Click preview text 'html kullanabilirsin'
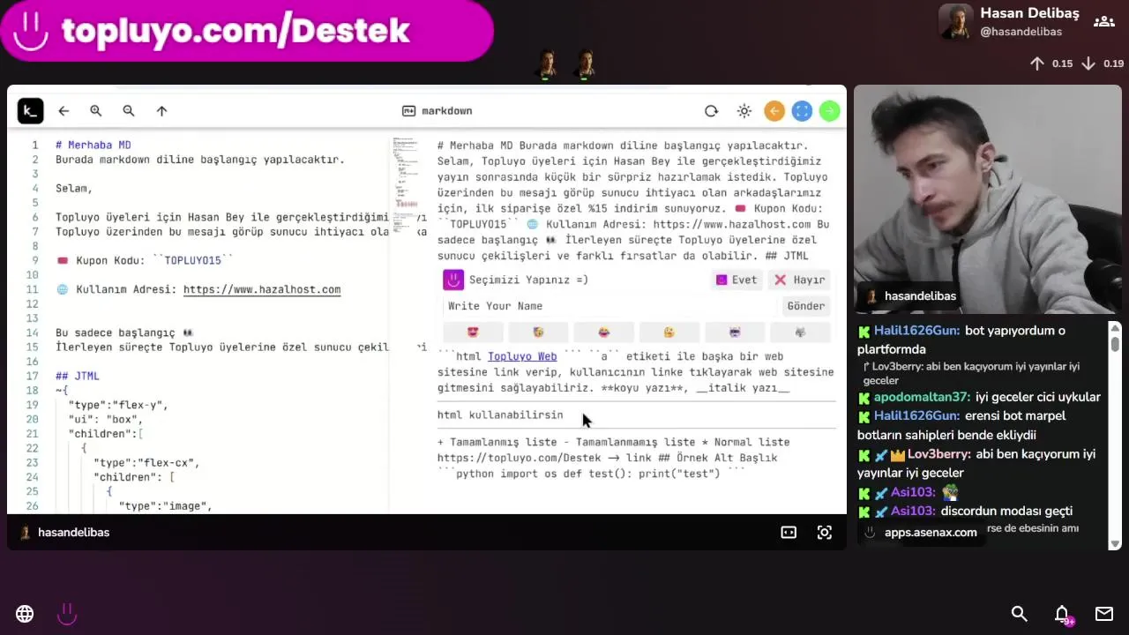Screen dimensions: 1129x635 pyautogui.click(x=500, y=415)
